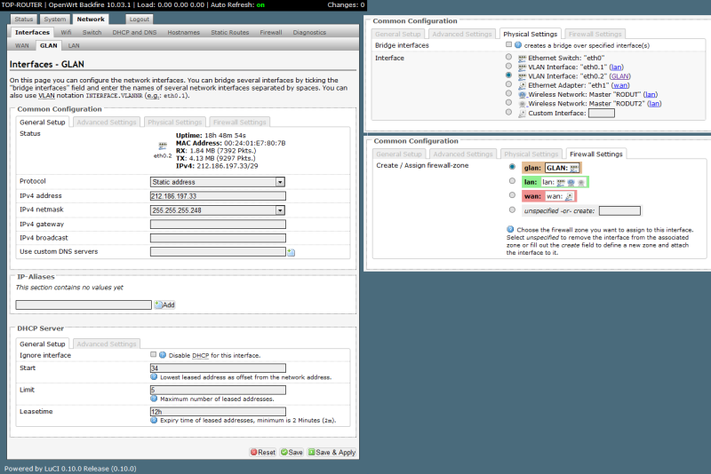Image resolution: width=711 pixels, height=474 pixels.
Task: Open the Protocol dropdown
Action: click(218, 181)
